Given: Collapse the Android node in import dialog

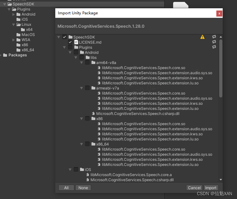Looking at the screenshot, I should (x=70, y=53).
